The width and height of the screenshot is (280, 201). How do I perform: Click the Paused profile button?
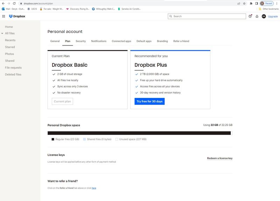[x=267, y=3]
